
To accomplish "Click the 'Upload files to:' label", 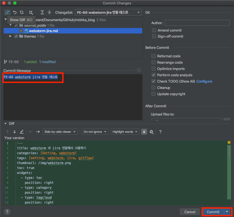I will (x=163, y=114).
